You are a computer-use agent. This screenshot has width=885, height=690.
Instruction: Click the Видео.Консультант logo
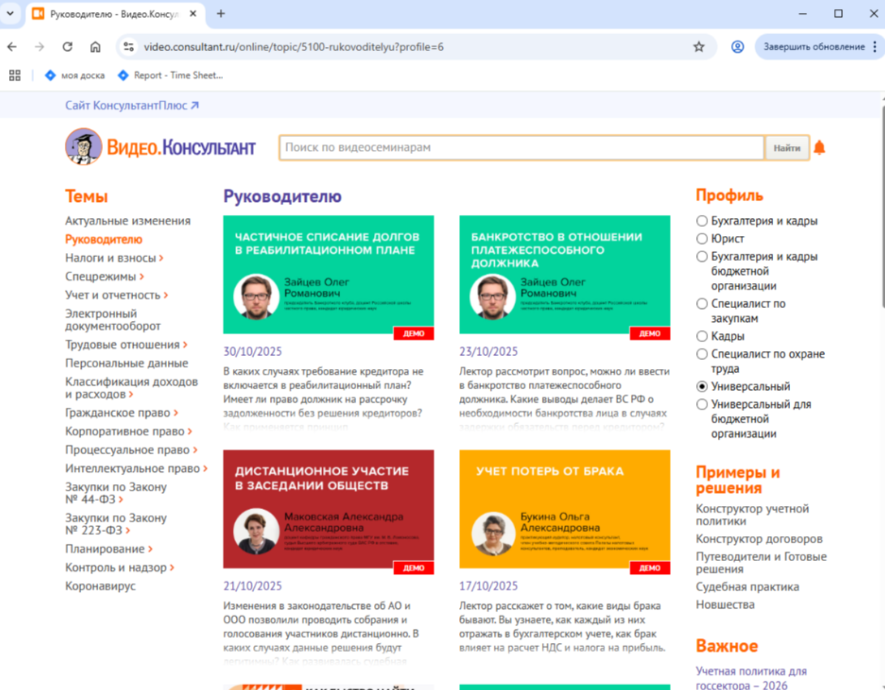click(161, 148)
